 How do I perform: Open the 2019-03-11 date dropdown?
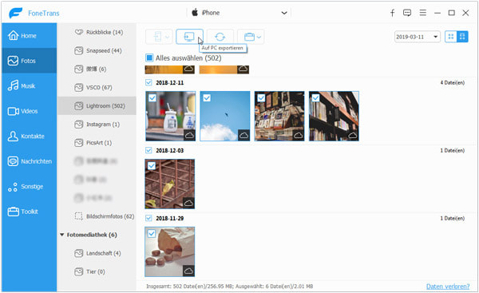click(x=418, y=37)
